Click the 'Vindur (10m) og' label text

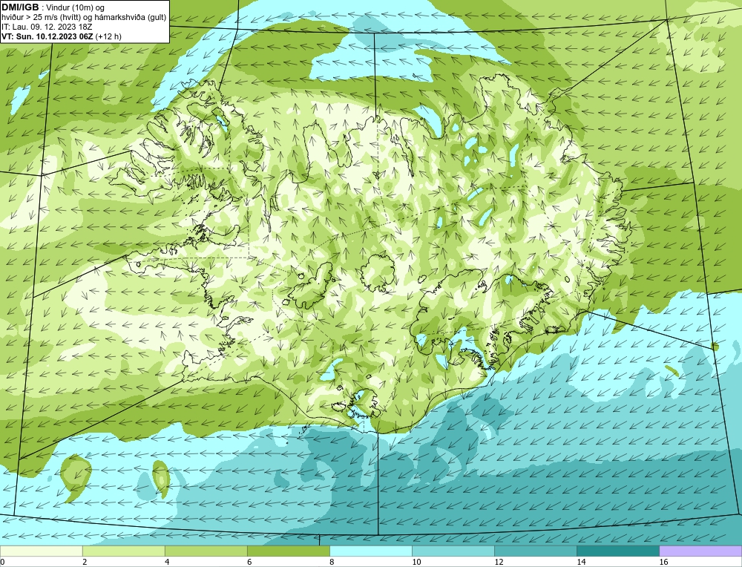point(75,8)
